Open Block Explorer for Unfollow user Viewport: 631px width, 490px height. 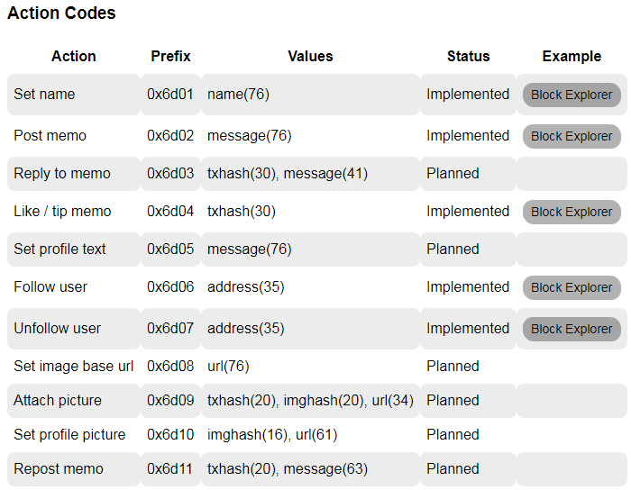pyautogui.click(x=572, y=329)
